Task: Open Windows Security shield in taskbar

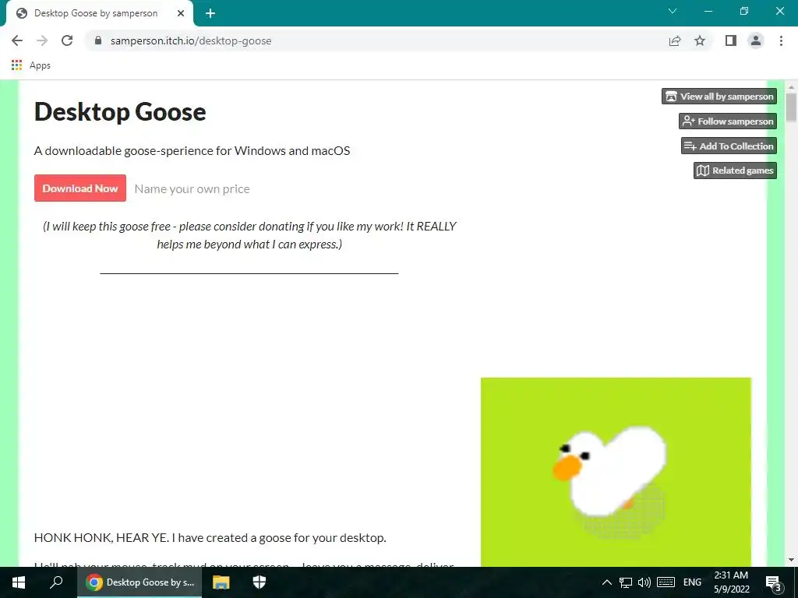Action: click(x=259, y=582)
